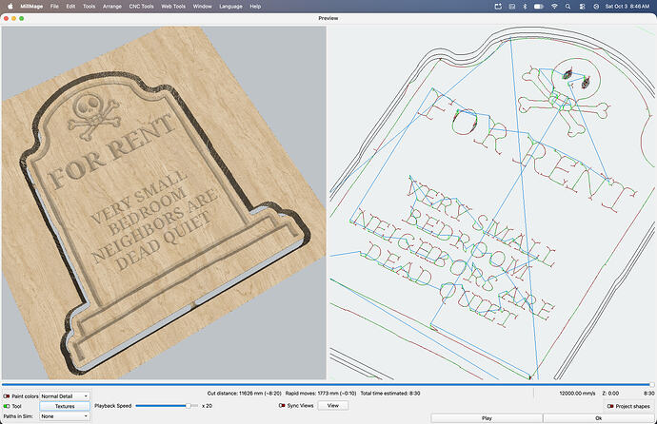This screenshot has height=424, width=657.
Task: Open the Language menu
Action: click(x=230, y=7)
